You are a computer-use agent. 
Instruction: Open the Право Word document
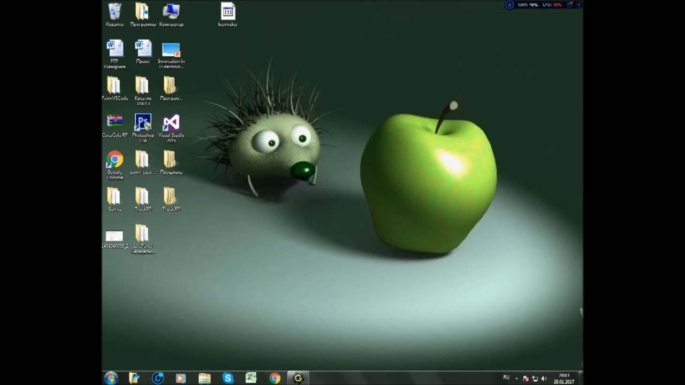143,52
